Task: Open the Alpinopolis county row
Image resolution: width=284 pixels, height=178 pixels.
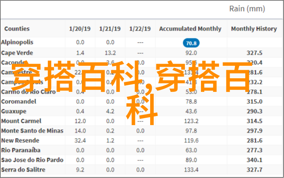Action: click(17, 42)
